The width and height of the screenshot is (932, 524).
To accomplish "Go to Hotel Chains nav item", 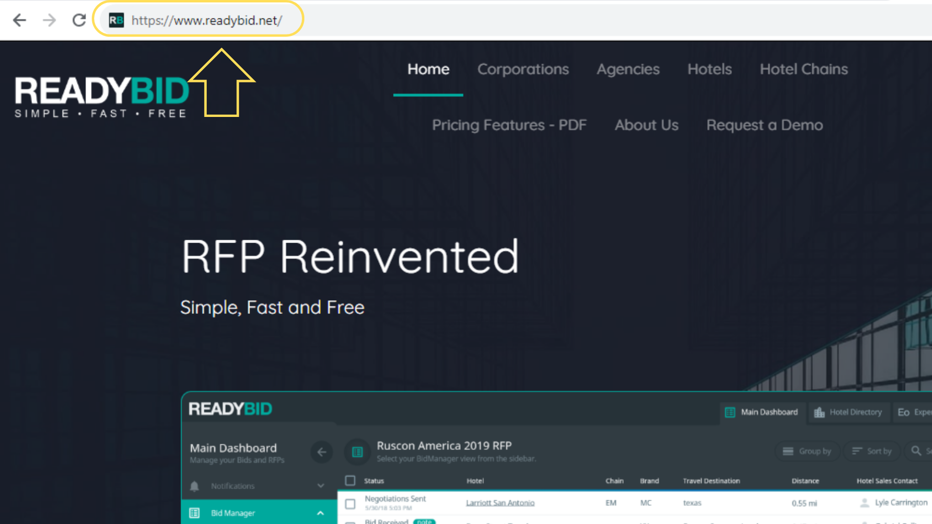I will pyautogui.click(x=803, y=69).
